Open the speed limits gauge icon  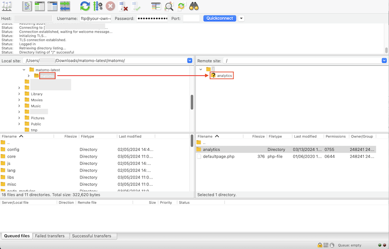click(x=332, y=245)
